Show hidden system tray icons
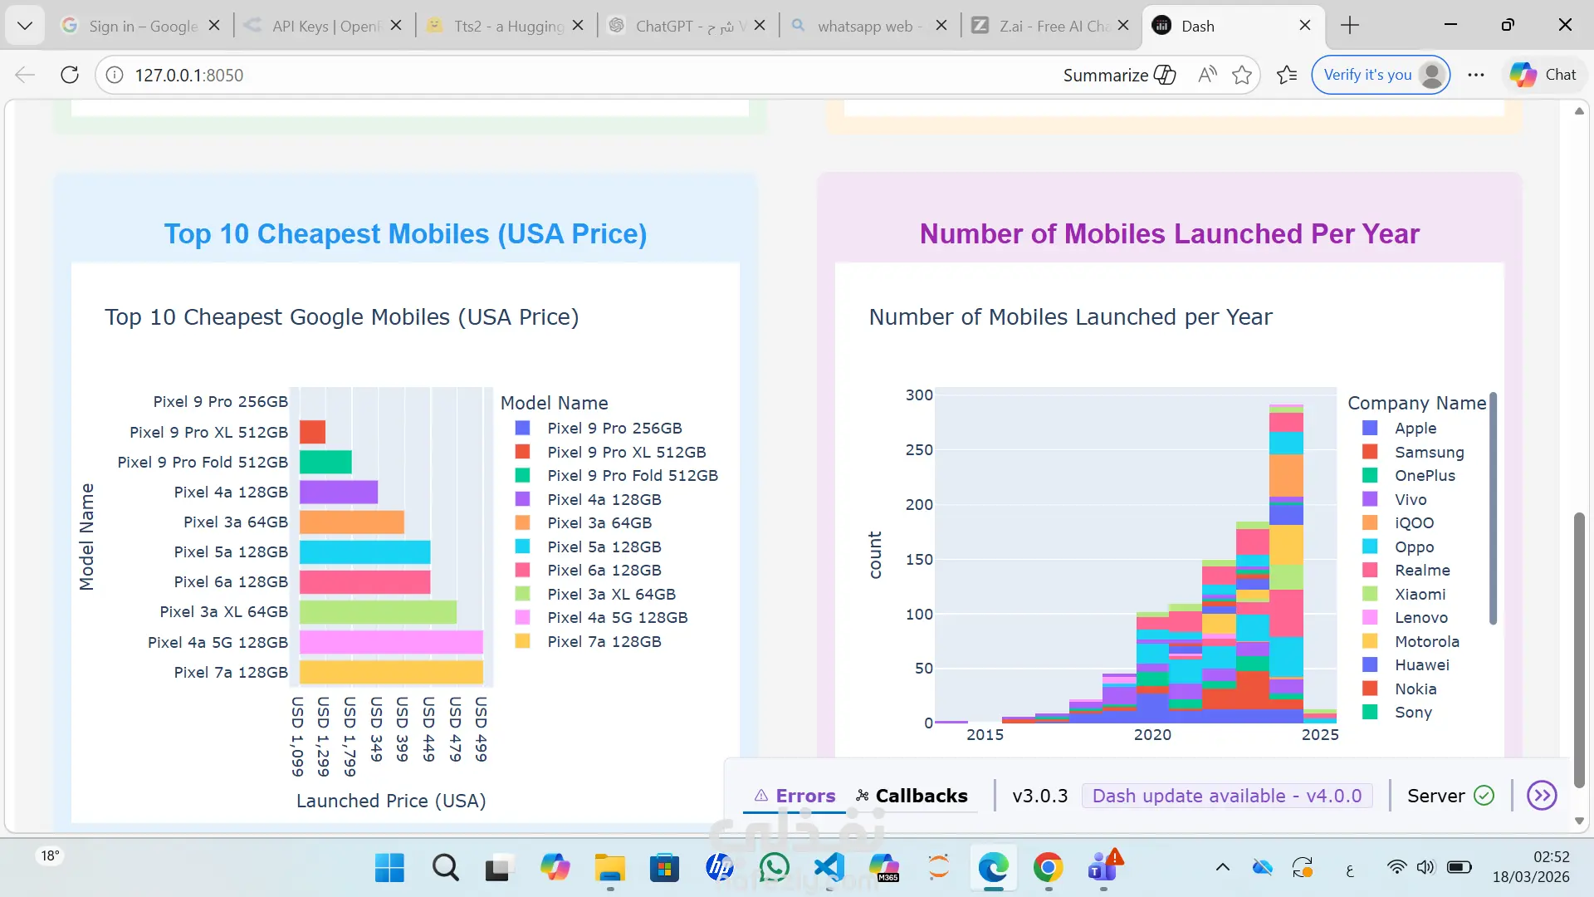 point(1222,868)
